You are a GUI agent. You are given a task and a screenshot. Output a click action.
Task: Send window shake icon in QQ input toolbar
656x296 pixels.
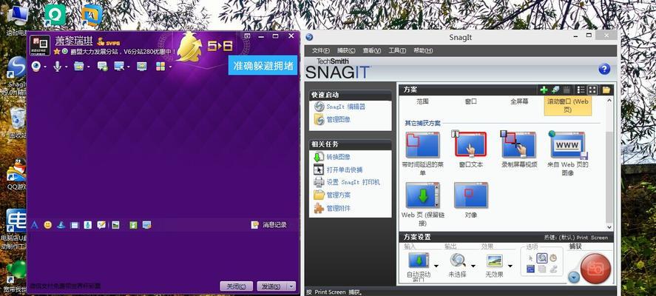pyautogui.click(x=75, y=225)
